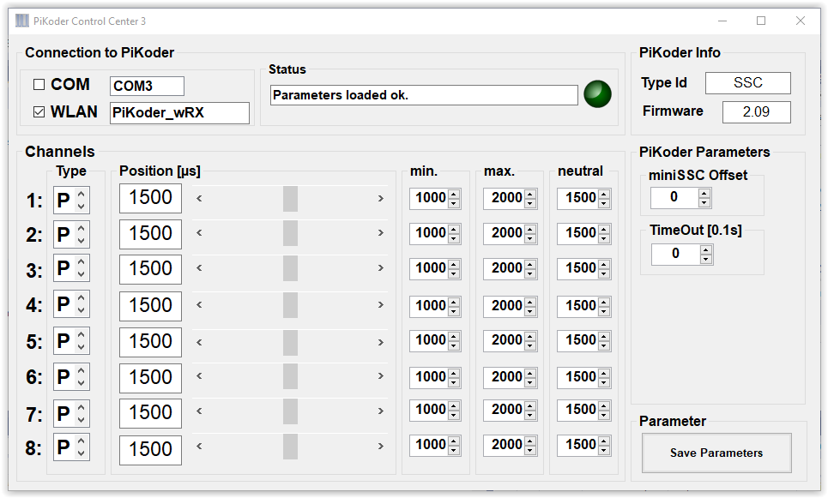
Task: Decrease channel 2 max value
Action: tap(530, 238)
